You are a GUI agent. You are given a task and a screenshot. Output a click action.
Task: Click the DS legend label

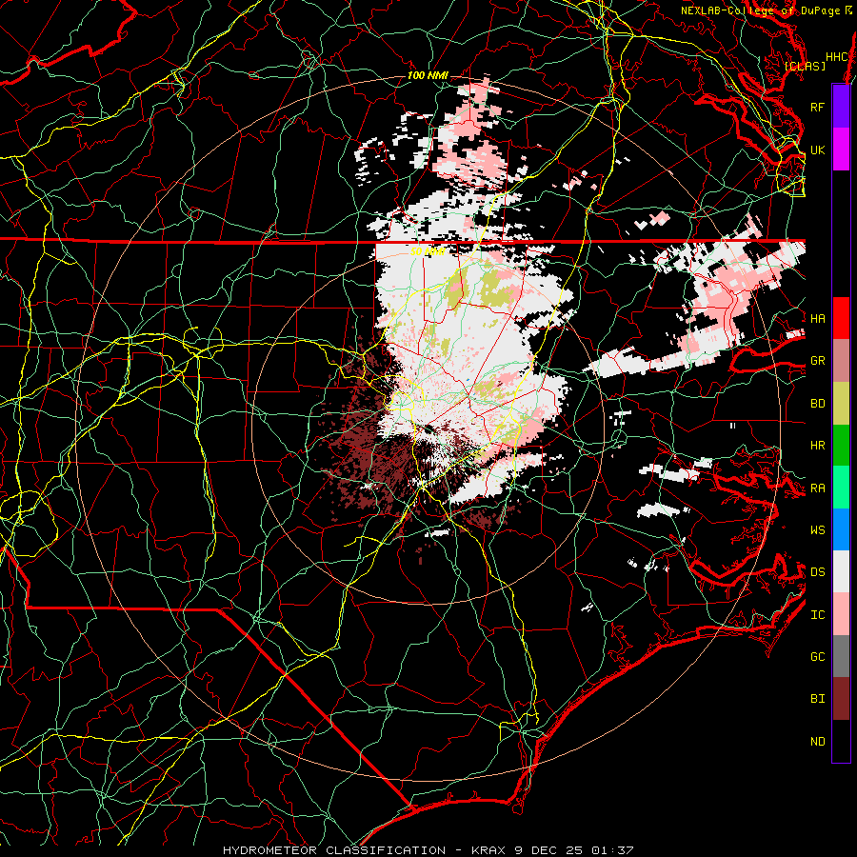[817, 572]
